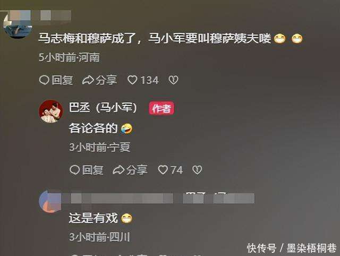
Task: Select the comment about 马志梅和穆萨
Action: click(170, 39)
